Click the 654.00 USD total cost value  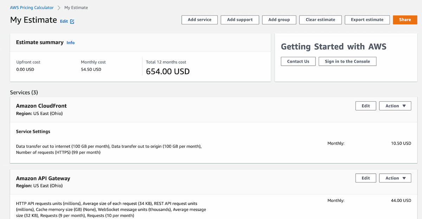coord(168,72)
